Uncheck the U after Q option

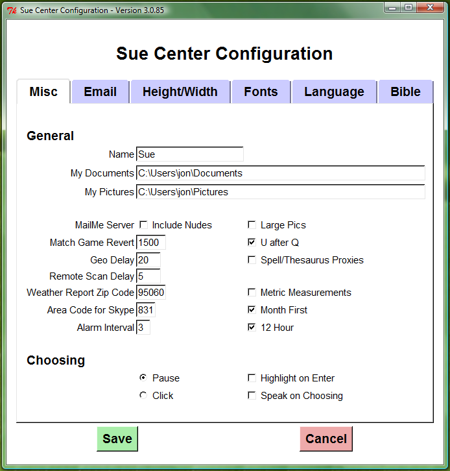tap(252, 243)
